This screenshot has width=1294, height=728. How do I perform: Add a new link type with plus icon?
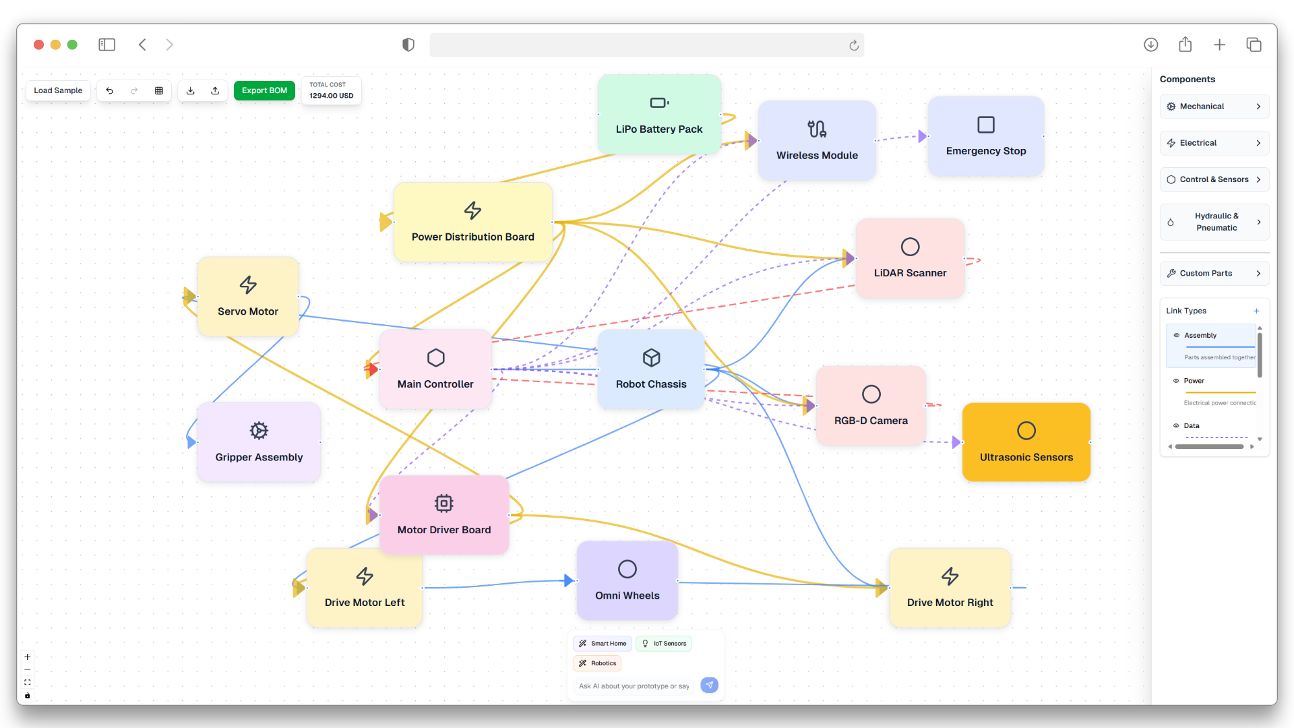point(1256,311)
